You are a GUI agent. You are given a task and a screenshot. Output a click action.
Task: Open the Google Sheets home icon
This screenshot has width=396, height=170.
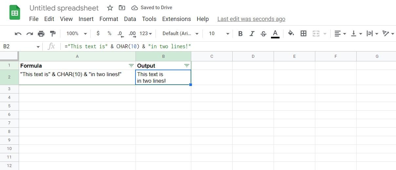point(15,13)
